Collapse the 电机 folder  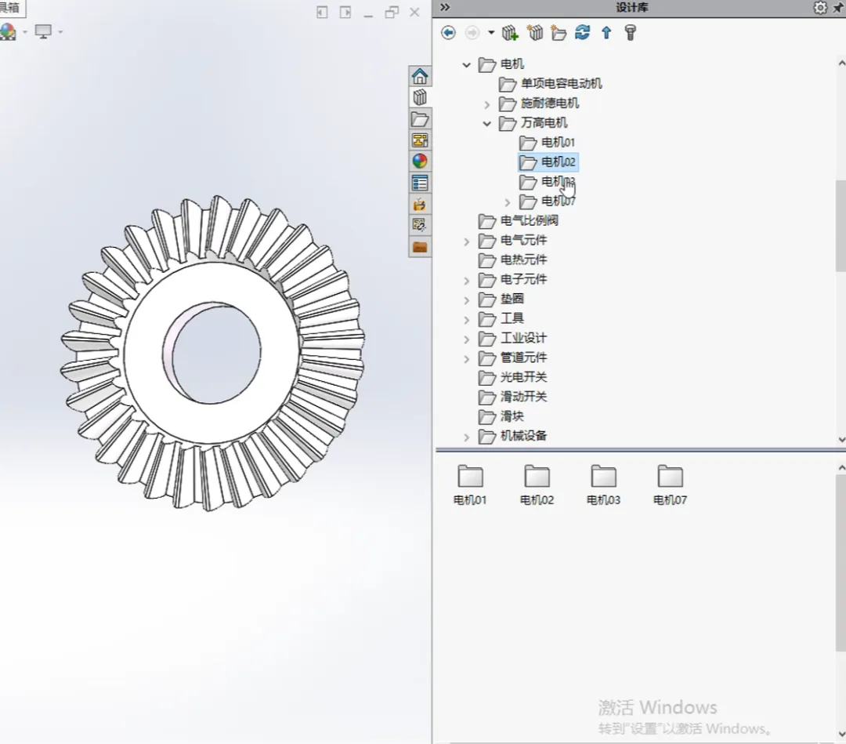[467, 65]
